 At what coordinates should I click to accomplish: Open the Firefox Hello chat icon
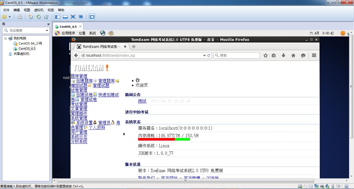303,55
